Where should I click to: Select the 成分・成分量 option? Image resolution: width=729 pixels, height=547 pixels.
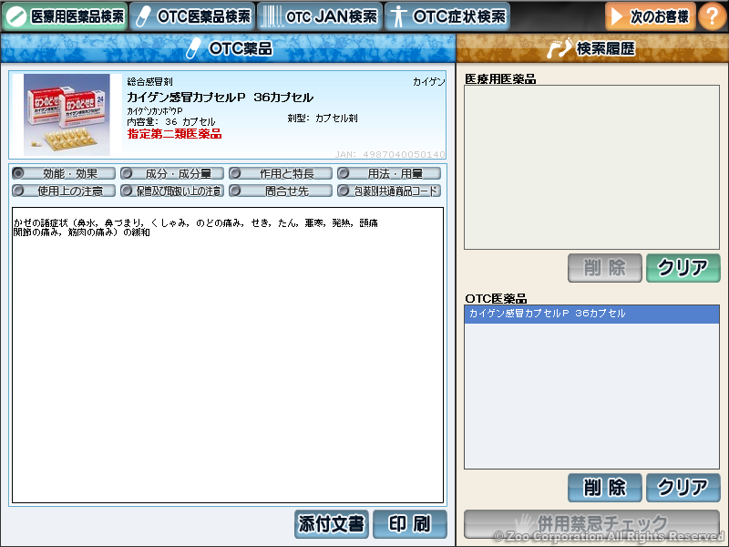click(172, 173)
